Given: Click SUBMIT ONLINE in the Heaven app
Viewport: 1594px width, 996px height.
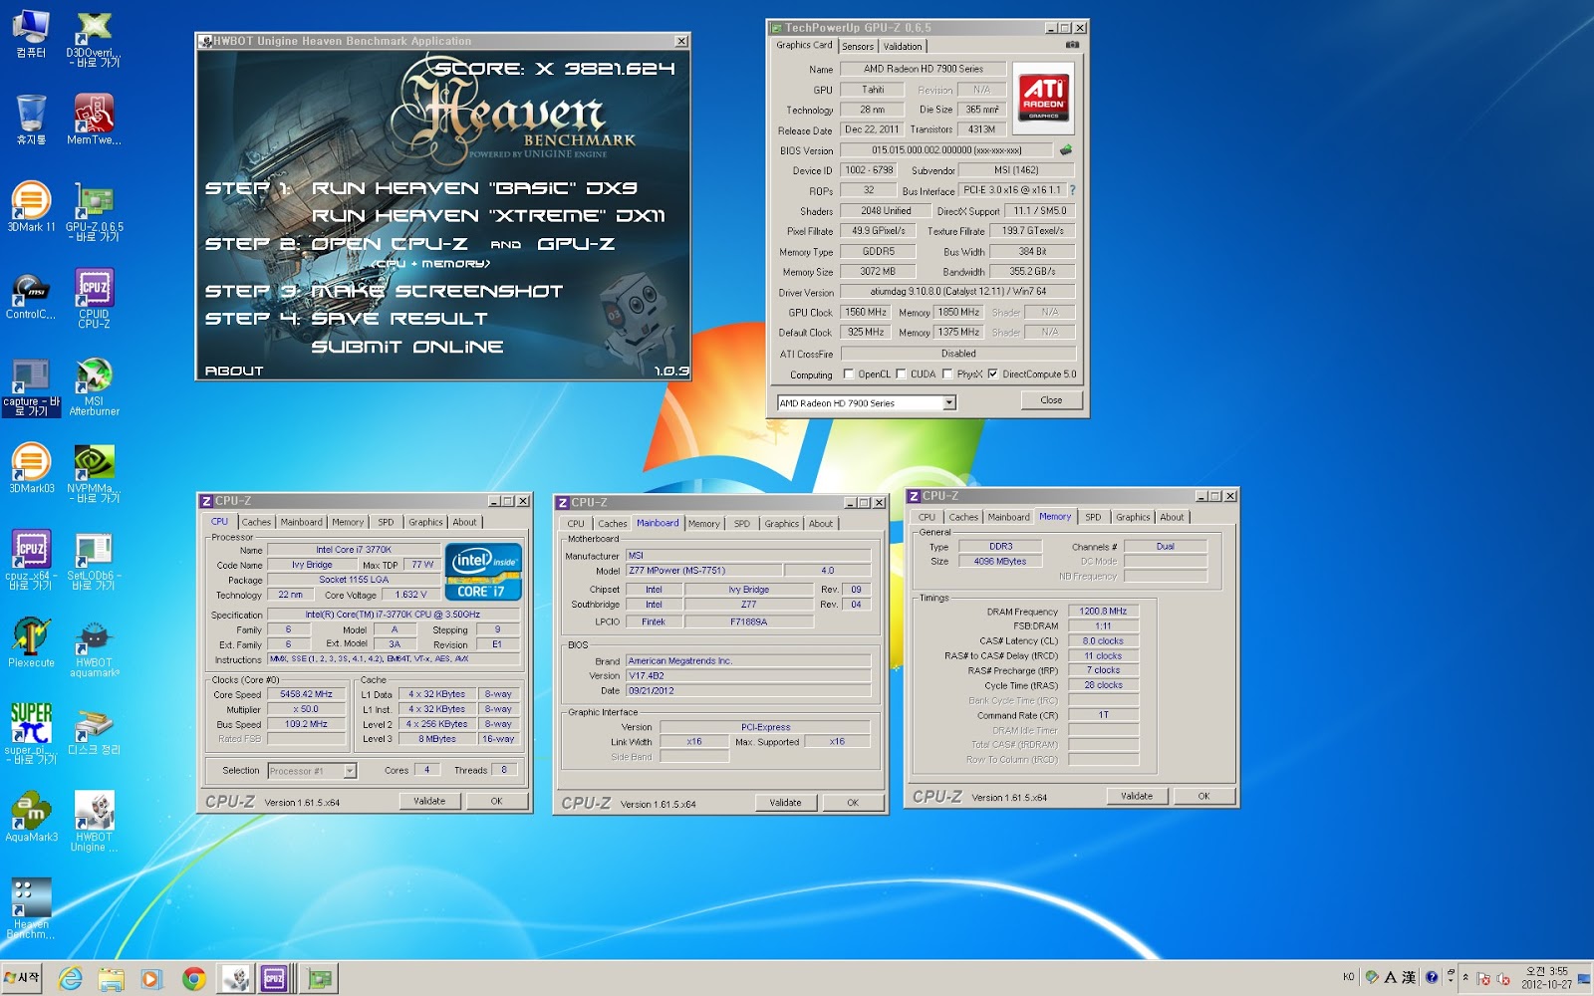Looking at the screenshot, I should pos(407,347).
